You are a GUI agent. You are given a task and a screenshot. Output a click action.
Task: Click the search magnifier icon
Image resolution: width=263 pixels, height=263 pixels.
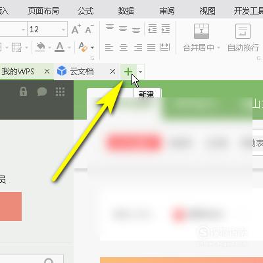tap(49, 260)
